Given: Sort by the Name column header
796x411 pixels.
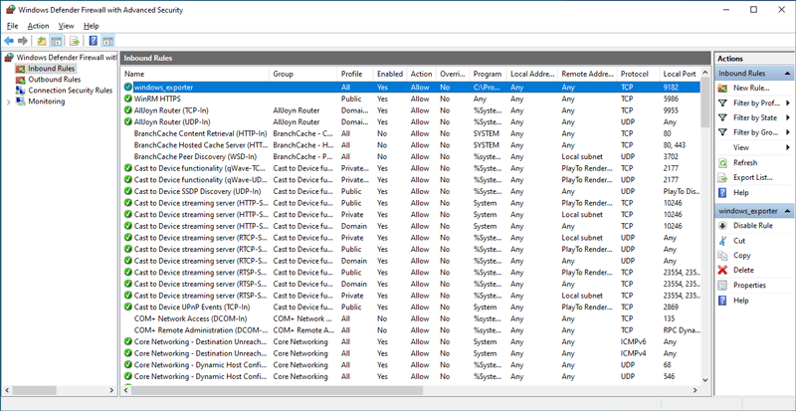Looking at the screenshot, I should pos(195,74).
